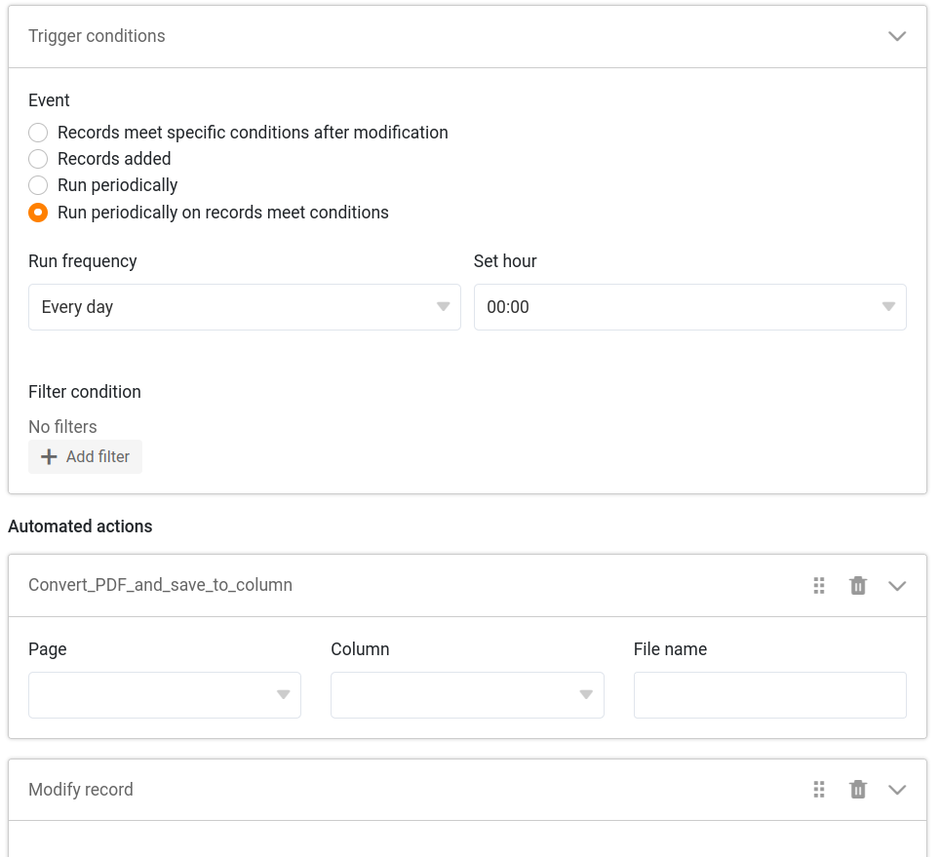Viewport: 940px width, 857px height.
Task: Select Run periodically on records meet conditions
Action: (38, 213)
